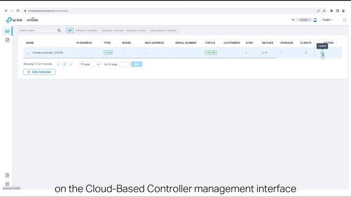Screen dimensions: 351x197
Task: Open the rows per page dropdown
Action: (89, 64)
